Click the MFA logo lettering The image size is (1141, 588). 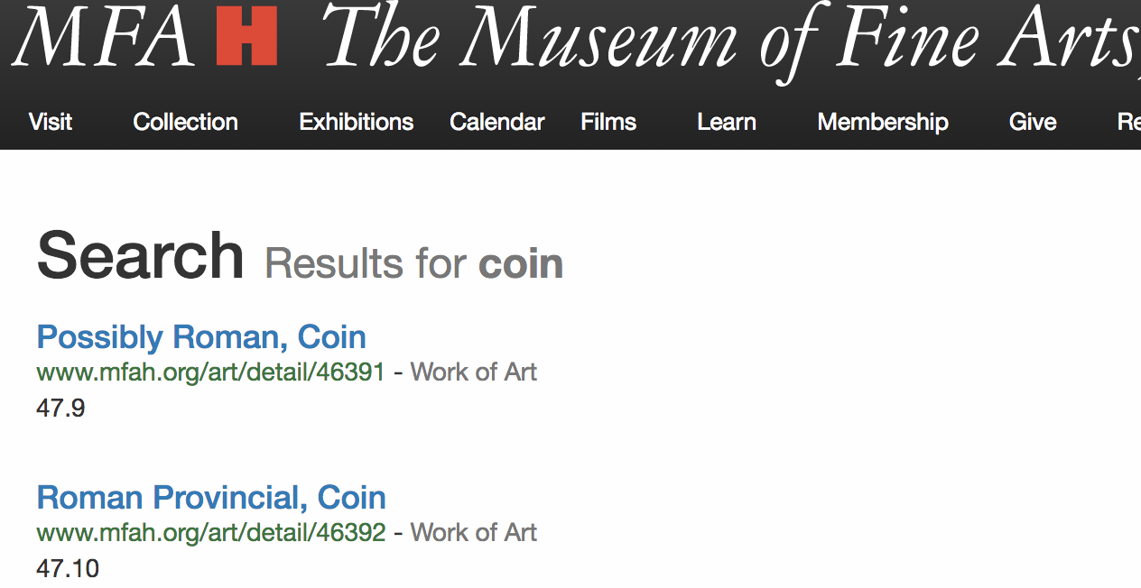[102, 36]
